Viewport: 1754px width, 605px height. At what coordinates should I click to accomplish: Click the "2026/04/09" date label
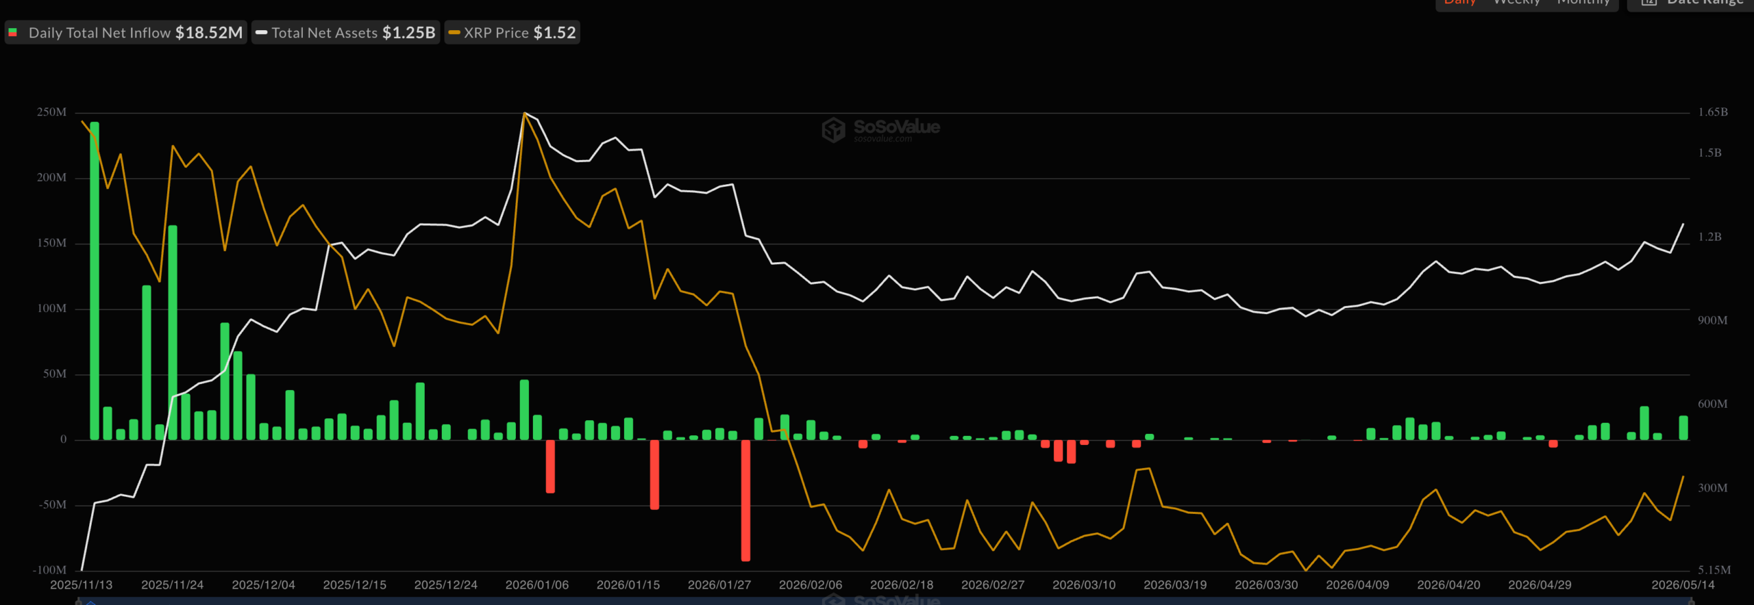pyautogui.click(x=1357, y=585)
